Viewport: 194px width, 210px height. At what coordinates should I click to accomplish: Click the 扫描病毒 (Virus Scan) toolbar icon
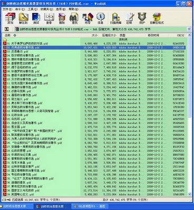coord(115,18)
